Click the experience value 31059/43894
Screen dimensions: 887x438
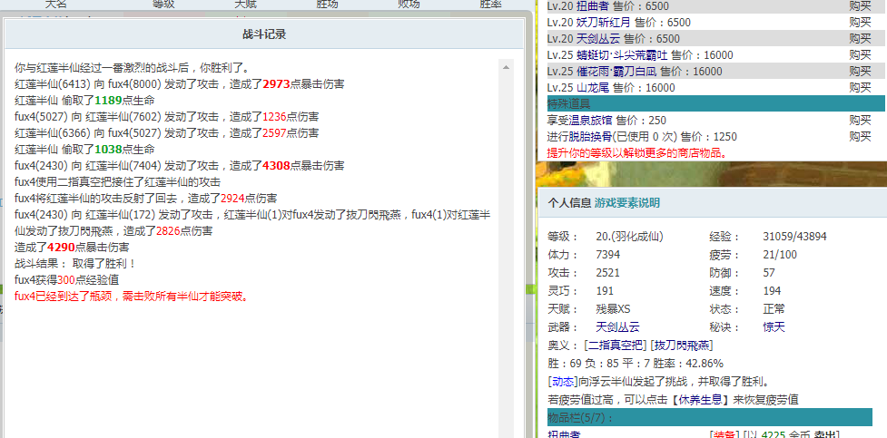click(794, 237)
